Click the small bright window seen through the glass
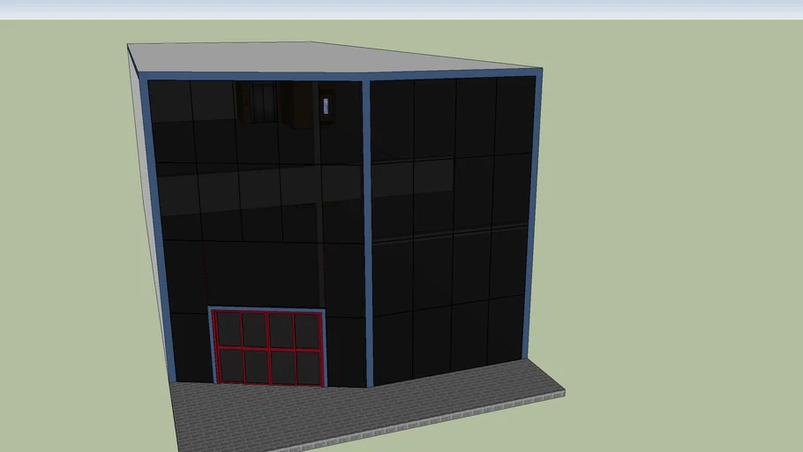This screenshot has height=452, width=803. (326, 106)
